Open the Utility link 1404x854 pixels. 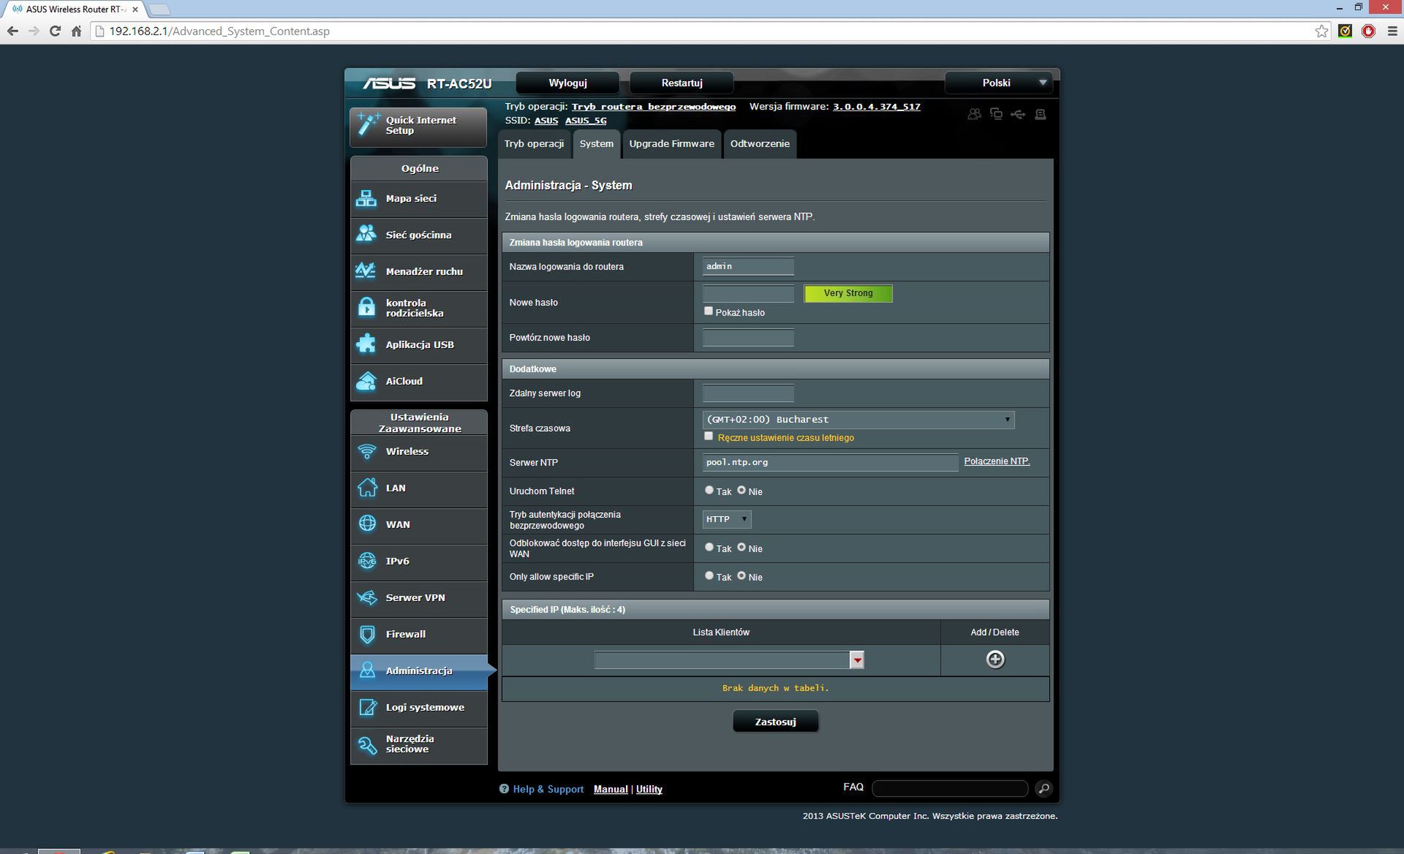tap(649, 790)
